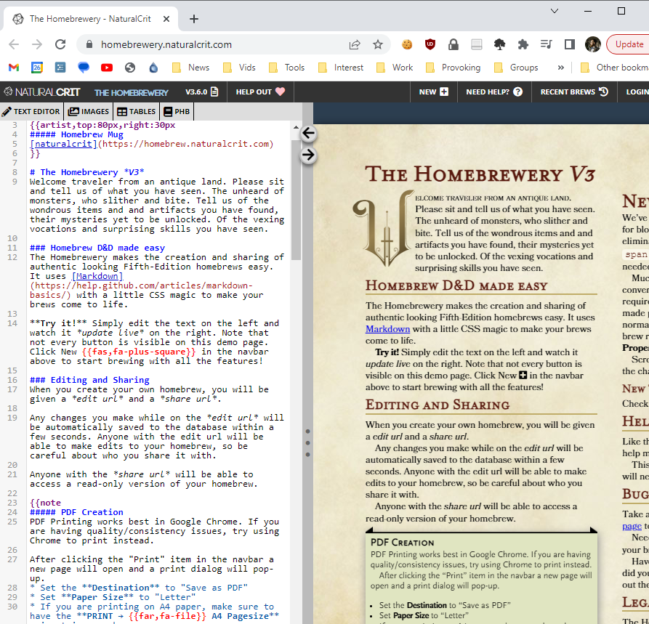649x624 pixels.
Task: Close The Homebrewery browser tab
Action: click(x=166, y=19)
